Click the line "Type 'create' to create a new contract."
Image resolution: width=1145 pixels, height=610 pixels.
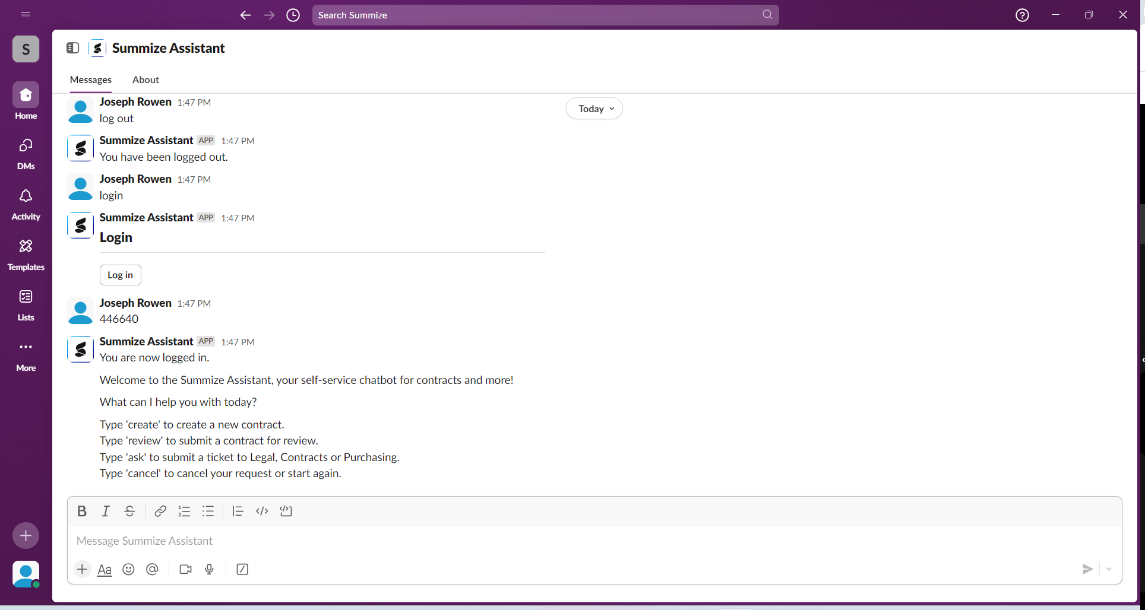(192, 425)
